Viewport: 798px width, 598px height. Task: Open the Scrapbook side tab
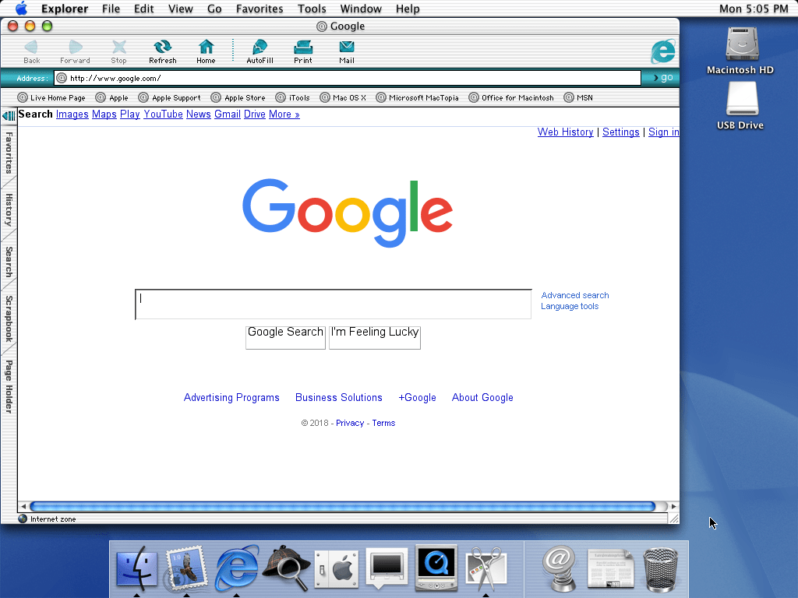tap(9, 318)
